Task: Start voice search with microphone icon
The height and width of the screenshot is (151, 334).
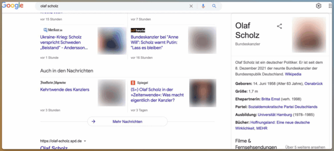Action: coord(203,6)
